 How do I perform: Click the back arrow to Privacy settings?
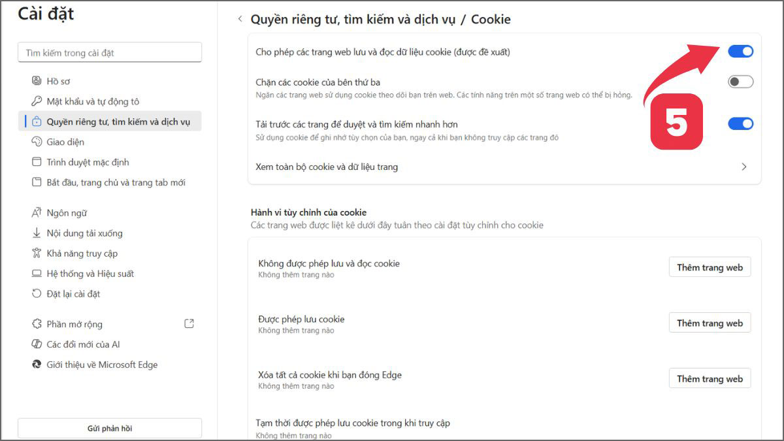[240, 20]
